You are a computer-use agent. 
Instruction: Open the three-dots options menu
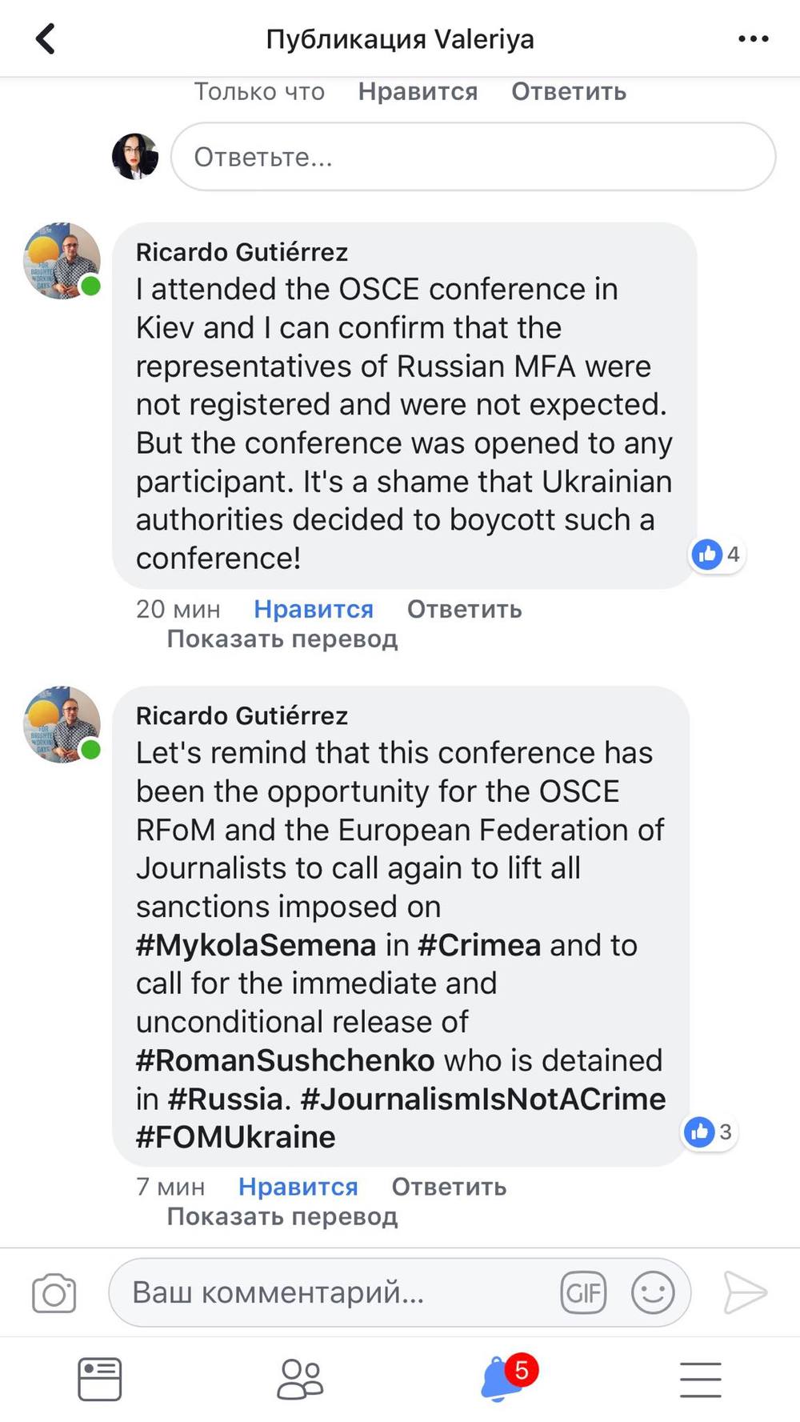coord(753,38)
